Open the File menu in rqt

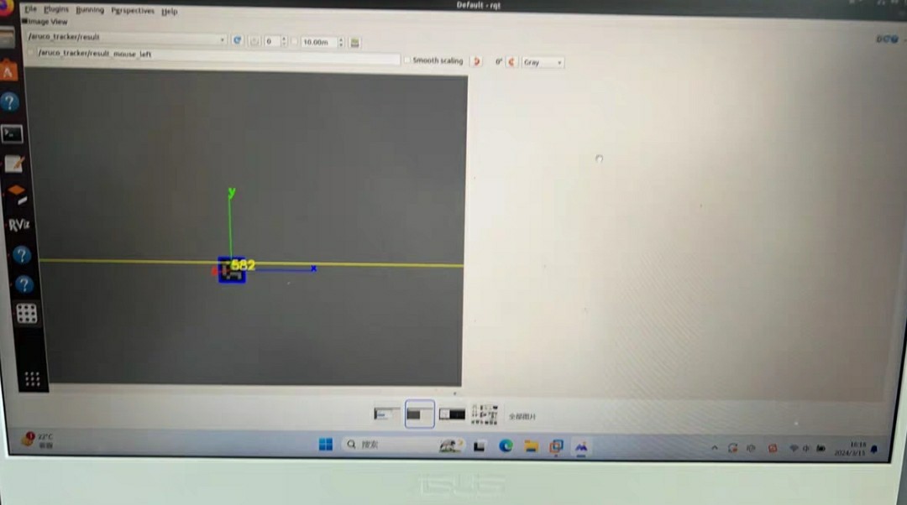tap(31, 9)
